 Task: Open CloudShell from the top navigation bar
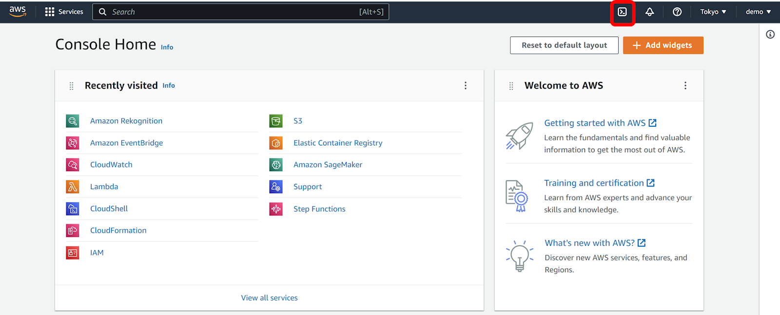coord(622,12)
